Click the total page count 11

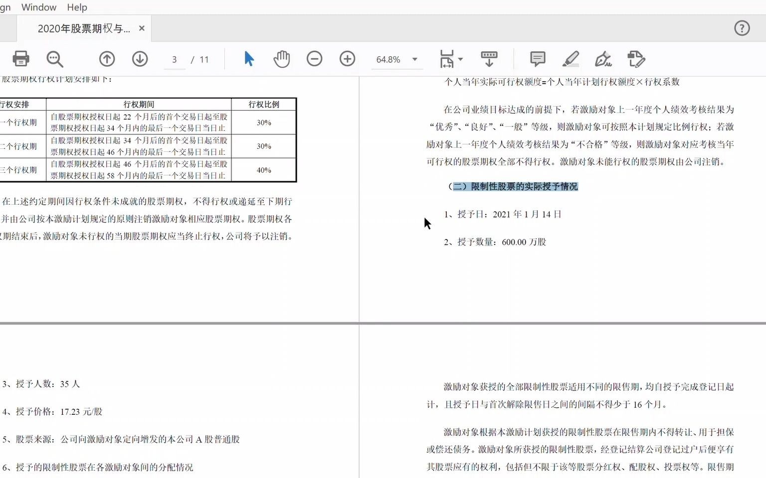point(204,59)
